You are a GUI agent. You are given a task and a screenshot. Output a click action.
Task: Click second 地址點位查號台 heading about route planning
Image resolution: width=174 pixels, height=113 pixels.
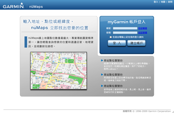coord(113,75)
